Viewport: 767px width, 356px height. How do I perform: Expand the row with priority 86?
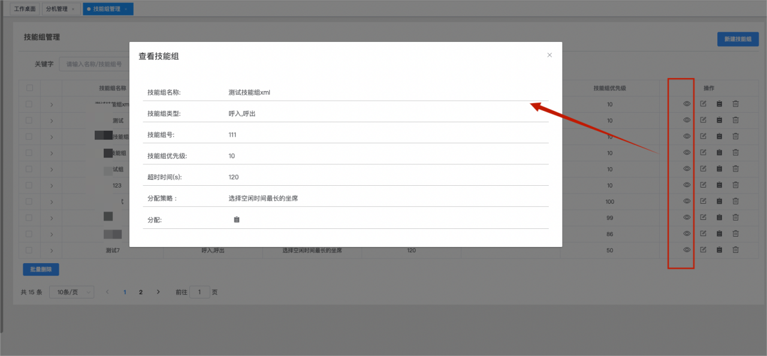(x=52, y=234)
